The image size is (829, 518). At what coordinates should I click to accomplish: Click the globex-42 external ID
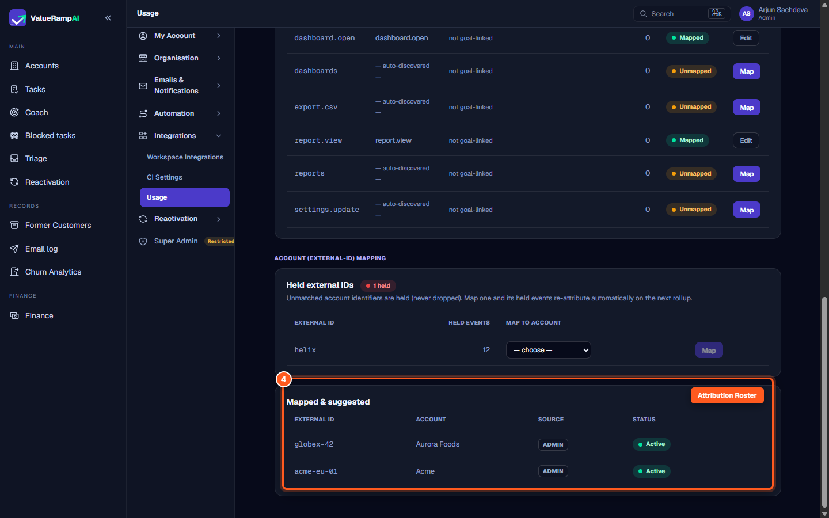pos(314,444)
